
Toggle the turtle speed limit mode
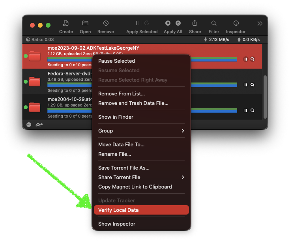tap(39, 125)
